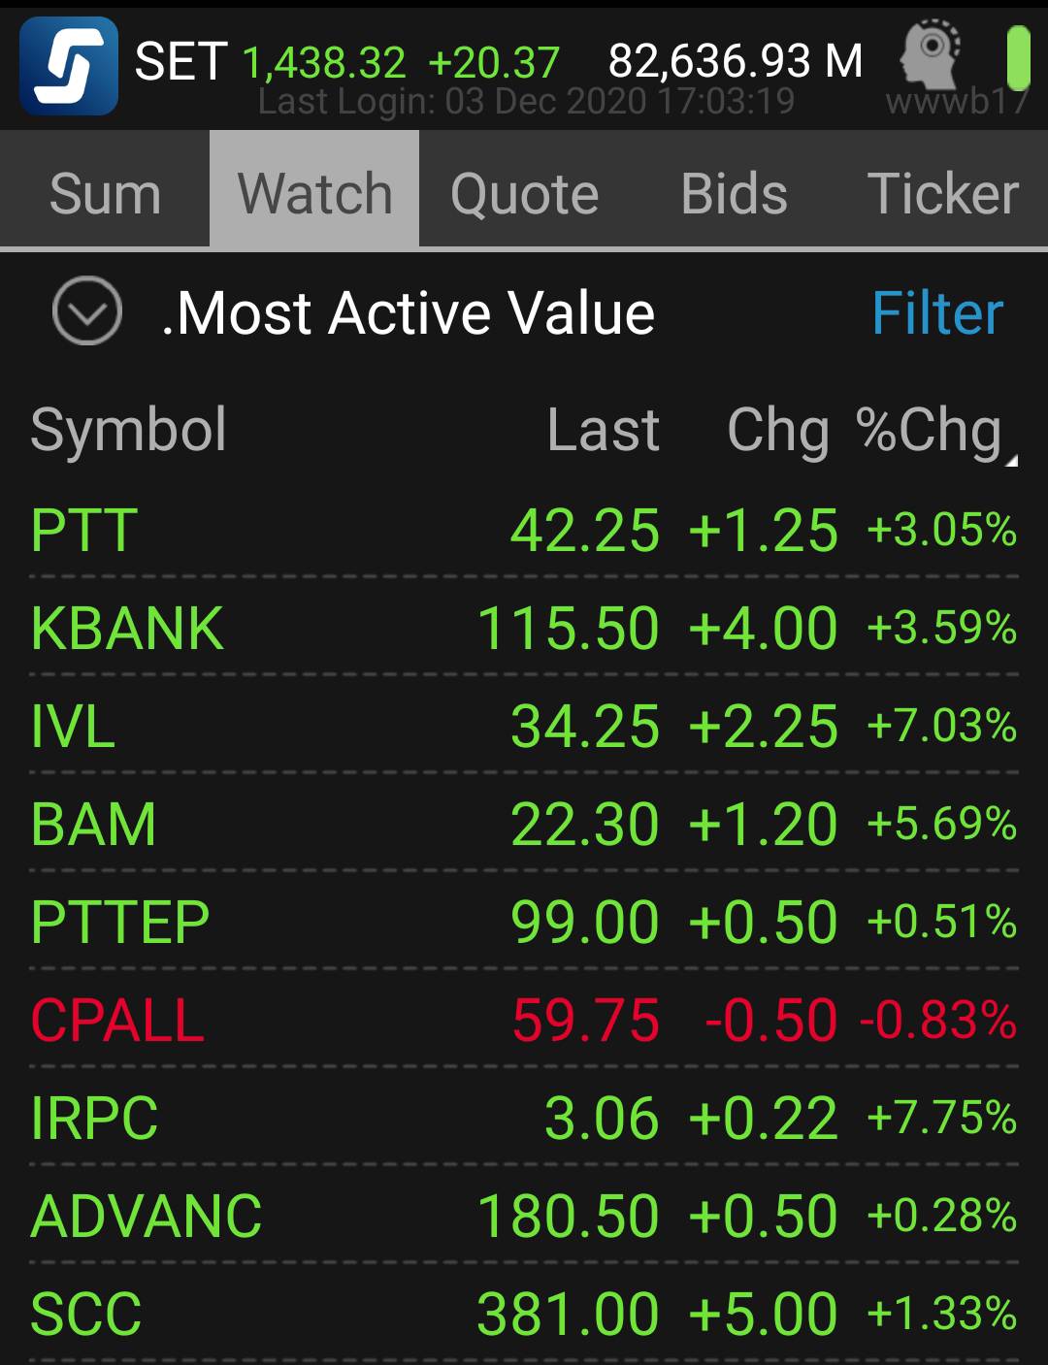Sort by the Last price header
The height and width of the screenshot is (1365, 1048).
603,429
